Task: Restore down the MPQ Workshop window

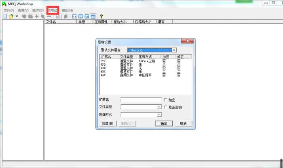Action: (x=273, y=3)
